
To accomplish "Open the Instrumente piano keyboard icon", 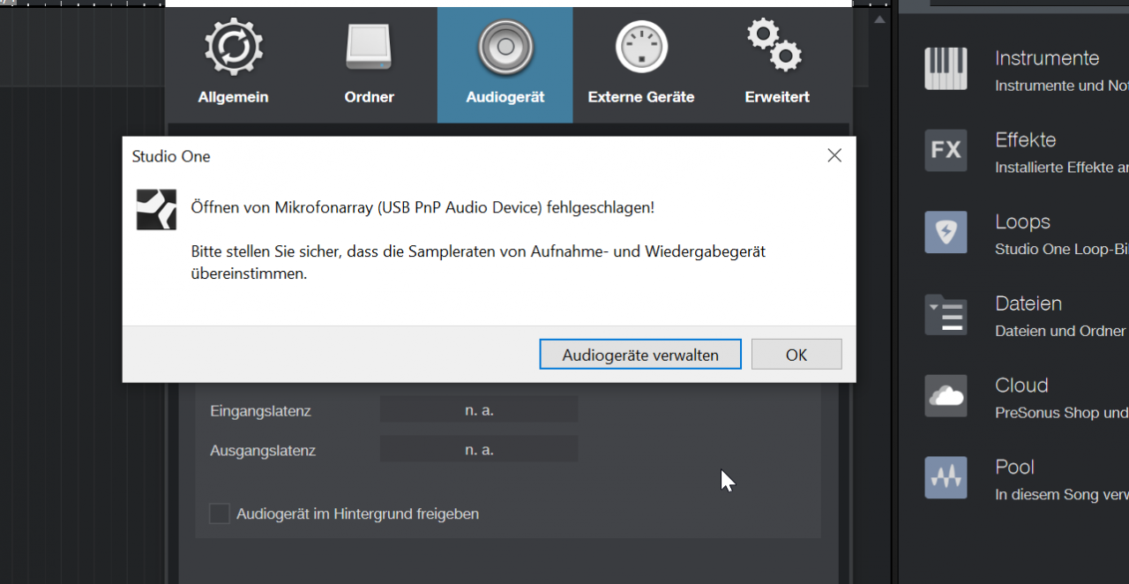I will point(946,69).
